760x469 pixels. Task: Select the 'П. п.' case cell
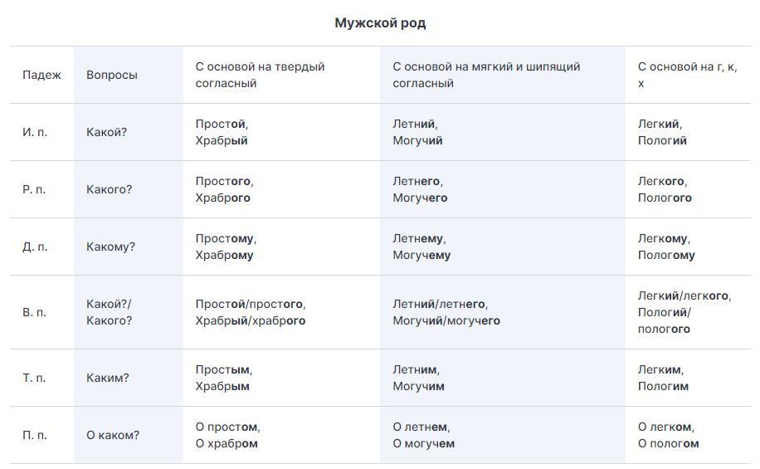coord(34,435)
